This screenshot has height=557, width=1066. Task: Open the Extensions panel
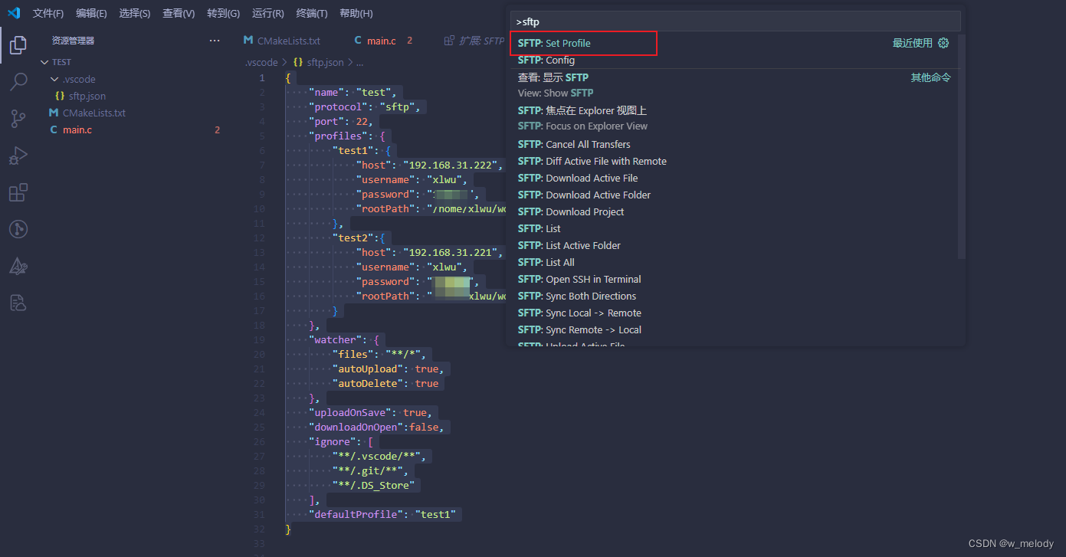(x=18, y=192)
